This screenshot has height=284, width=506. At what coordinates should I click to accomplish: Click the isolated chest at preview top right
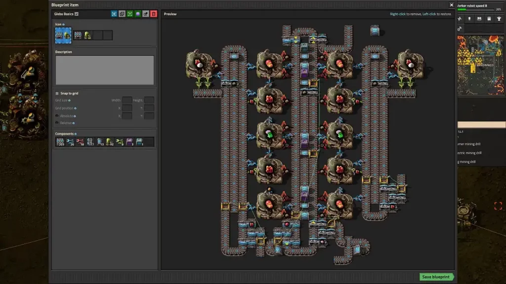click(x=375, y=31)
